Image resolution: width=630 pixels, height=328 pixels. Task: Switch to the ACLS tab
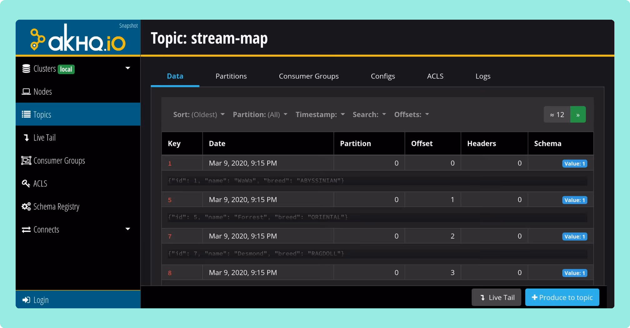click(435, 76)
